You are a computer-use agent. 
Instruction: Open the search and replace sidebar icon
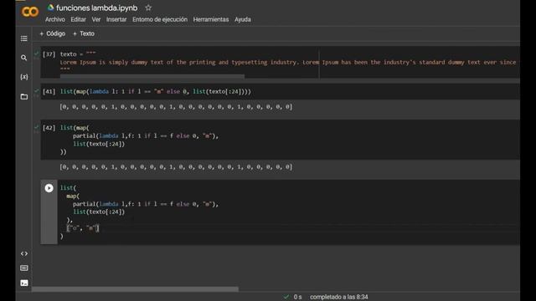[x=24, y=58]
